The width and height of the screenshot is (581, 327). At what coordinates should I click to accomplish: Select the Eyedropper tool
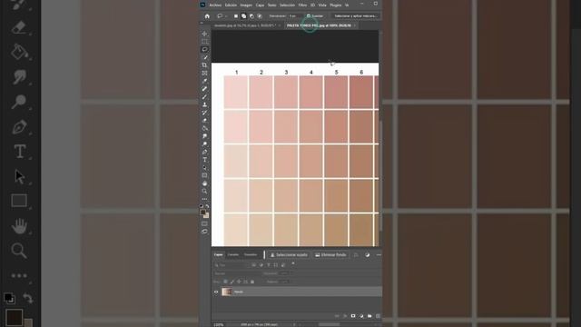[204, 81]
